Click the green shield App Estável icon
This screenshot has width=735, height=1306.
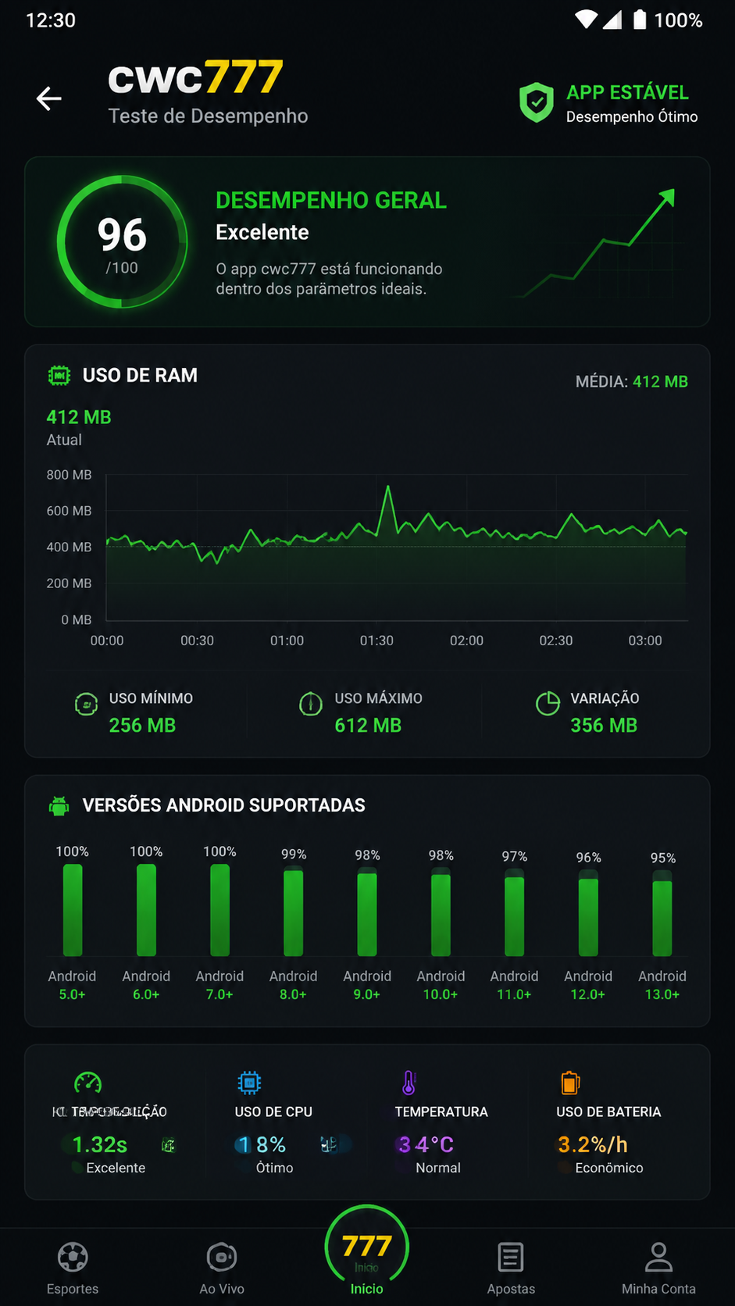537,103
